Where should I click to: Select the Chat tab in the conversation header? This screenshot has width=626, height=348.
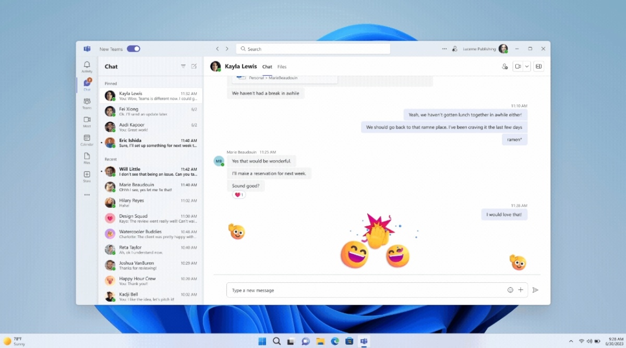coord(267,67)
